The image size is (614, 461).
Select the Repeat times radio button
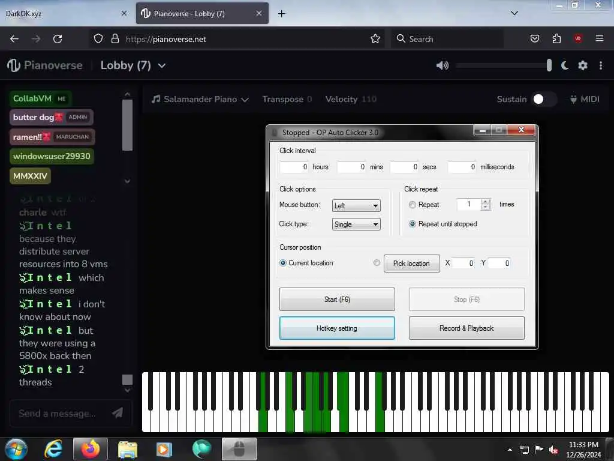tap(413, 205)
